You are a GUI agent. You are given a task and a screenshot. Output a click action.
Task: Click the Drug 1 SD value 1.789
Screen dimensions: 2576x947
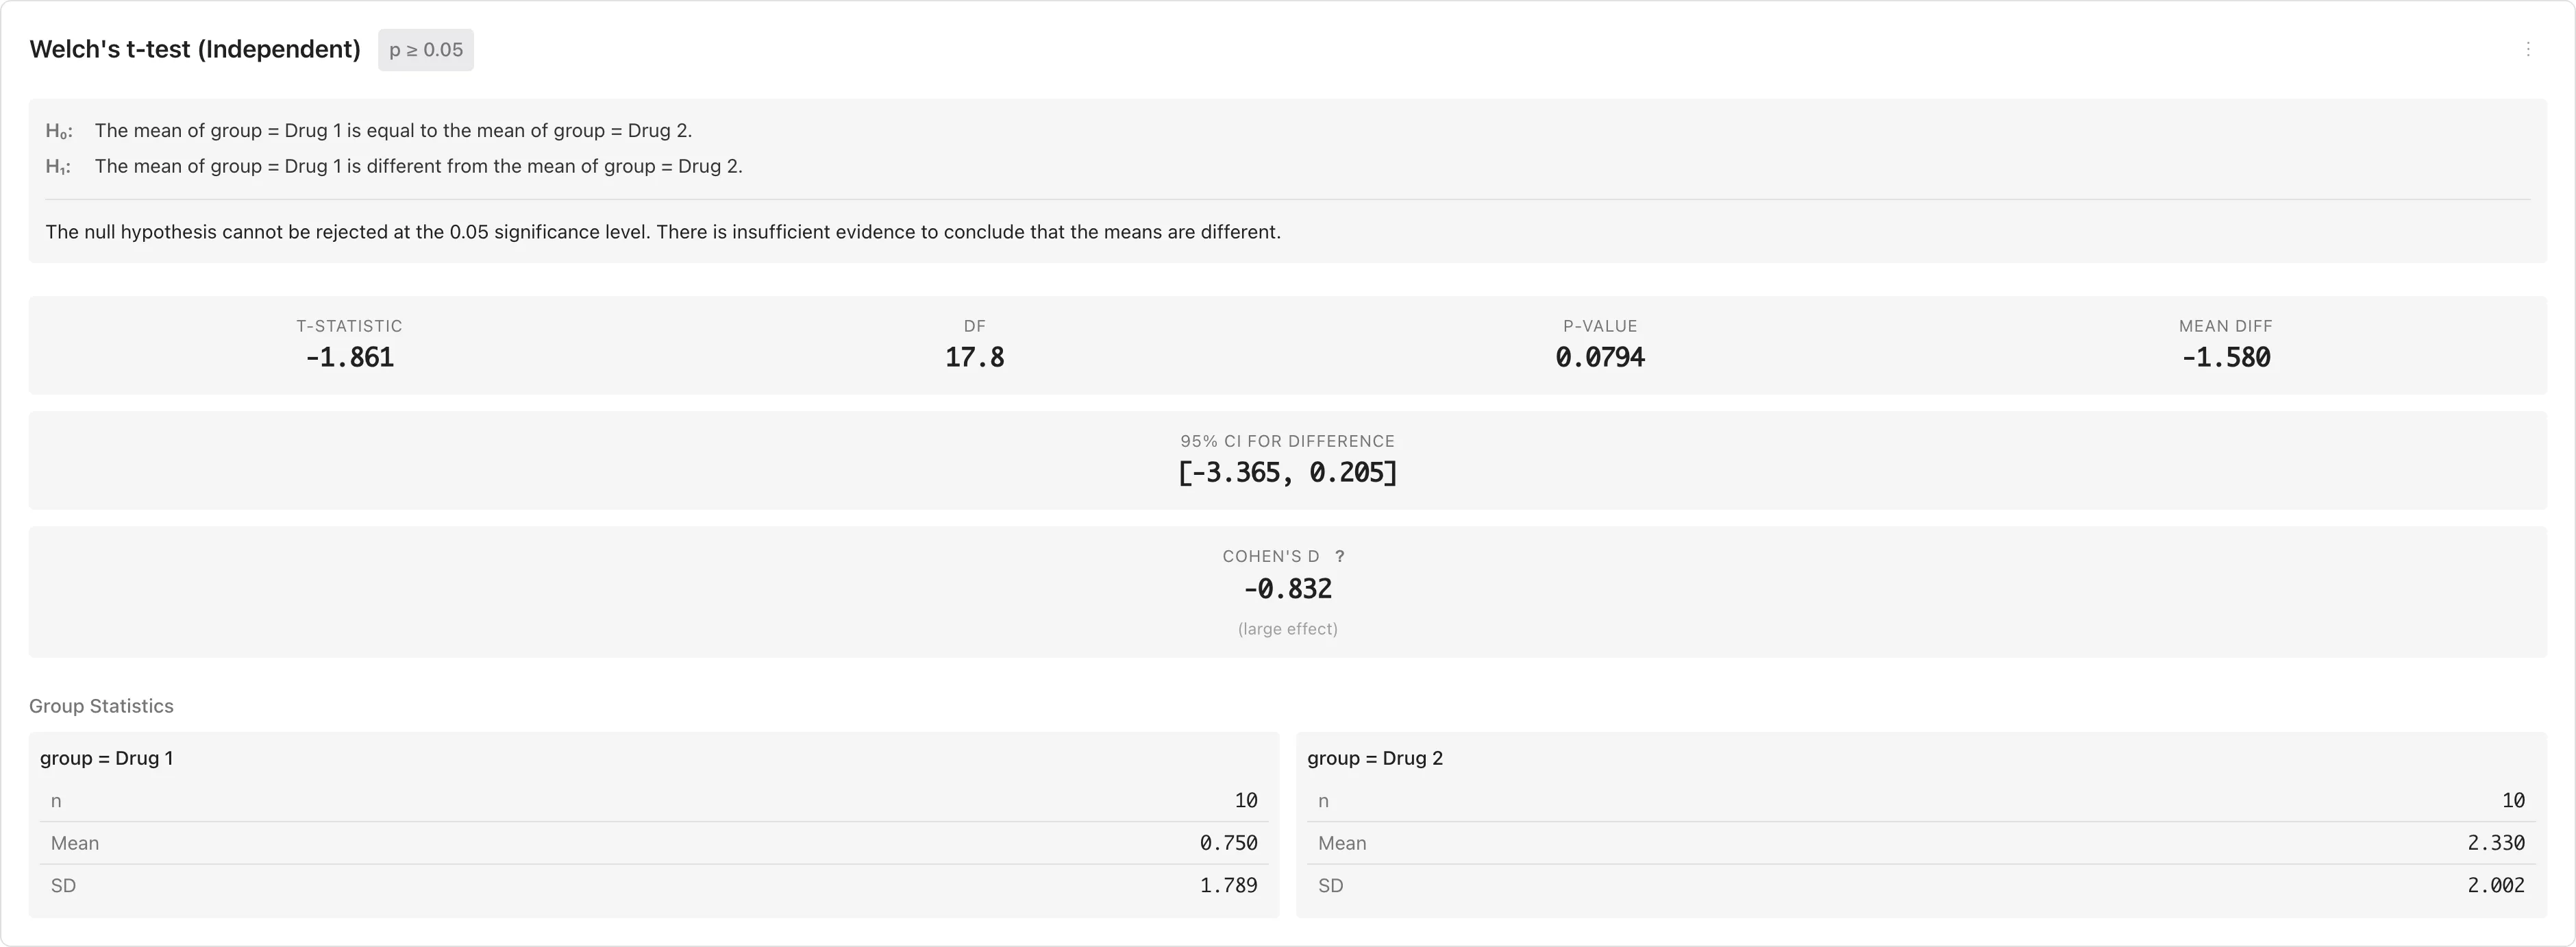pos(1228,885)
